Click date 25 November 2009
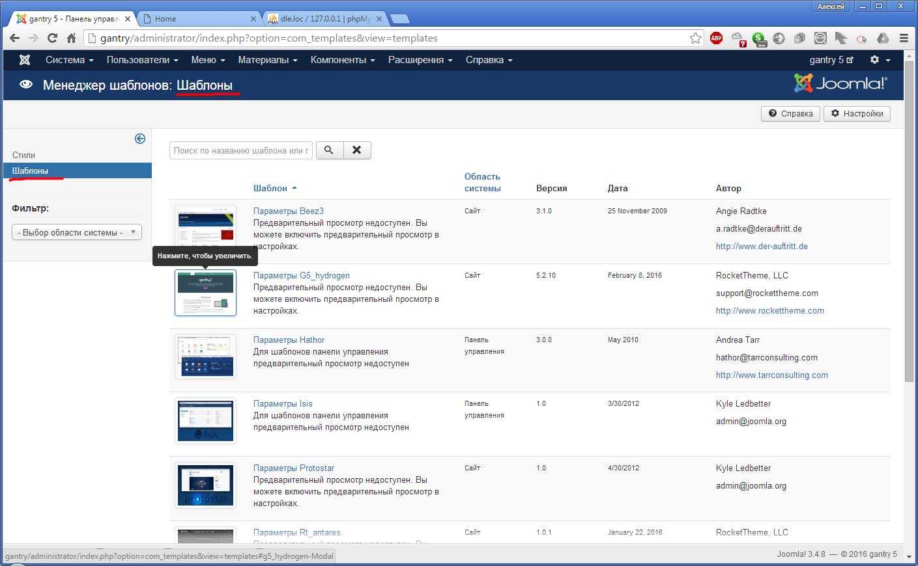Screen dimensions: 918x566 (x=637, y=211)
